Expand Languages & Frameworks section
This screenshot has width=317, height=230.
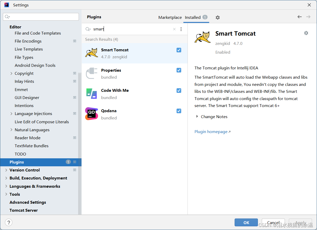coord(6,186)
